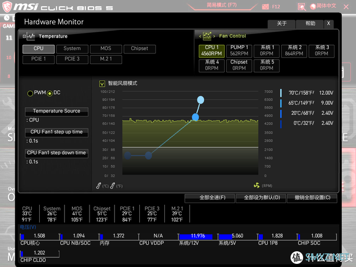Select the PWM fan mode

pos(30,93)
